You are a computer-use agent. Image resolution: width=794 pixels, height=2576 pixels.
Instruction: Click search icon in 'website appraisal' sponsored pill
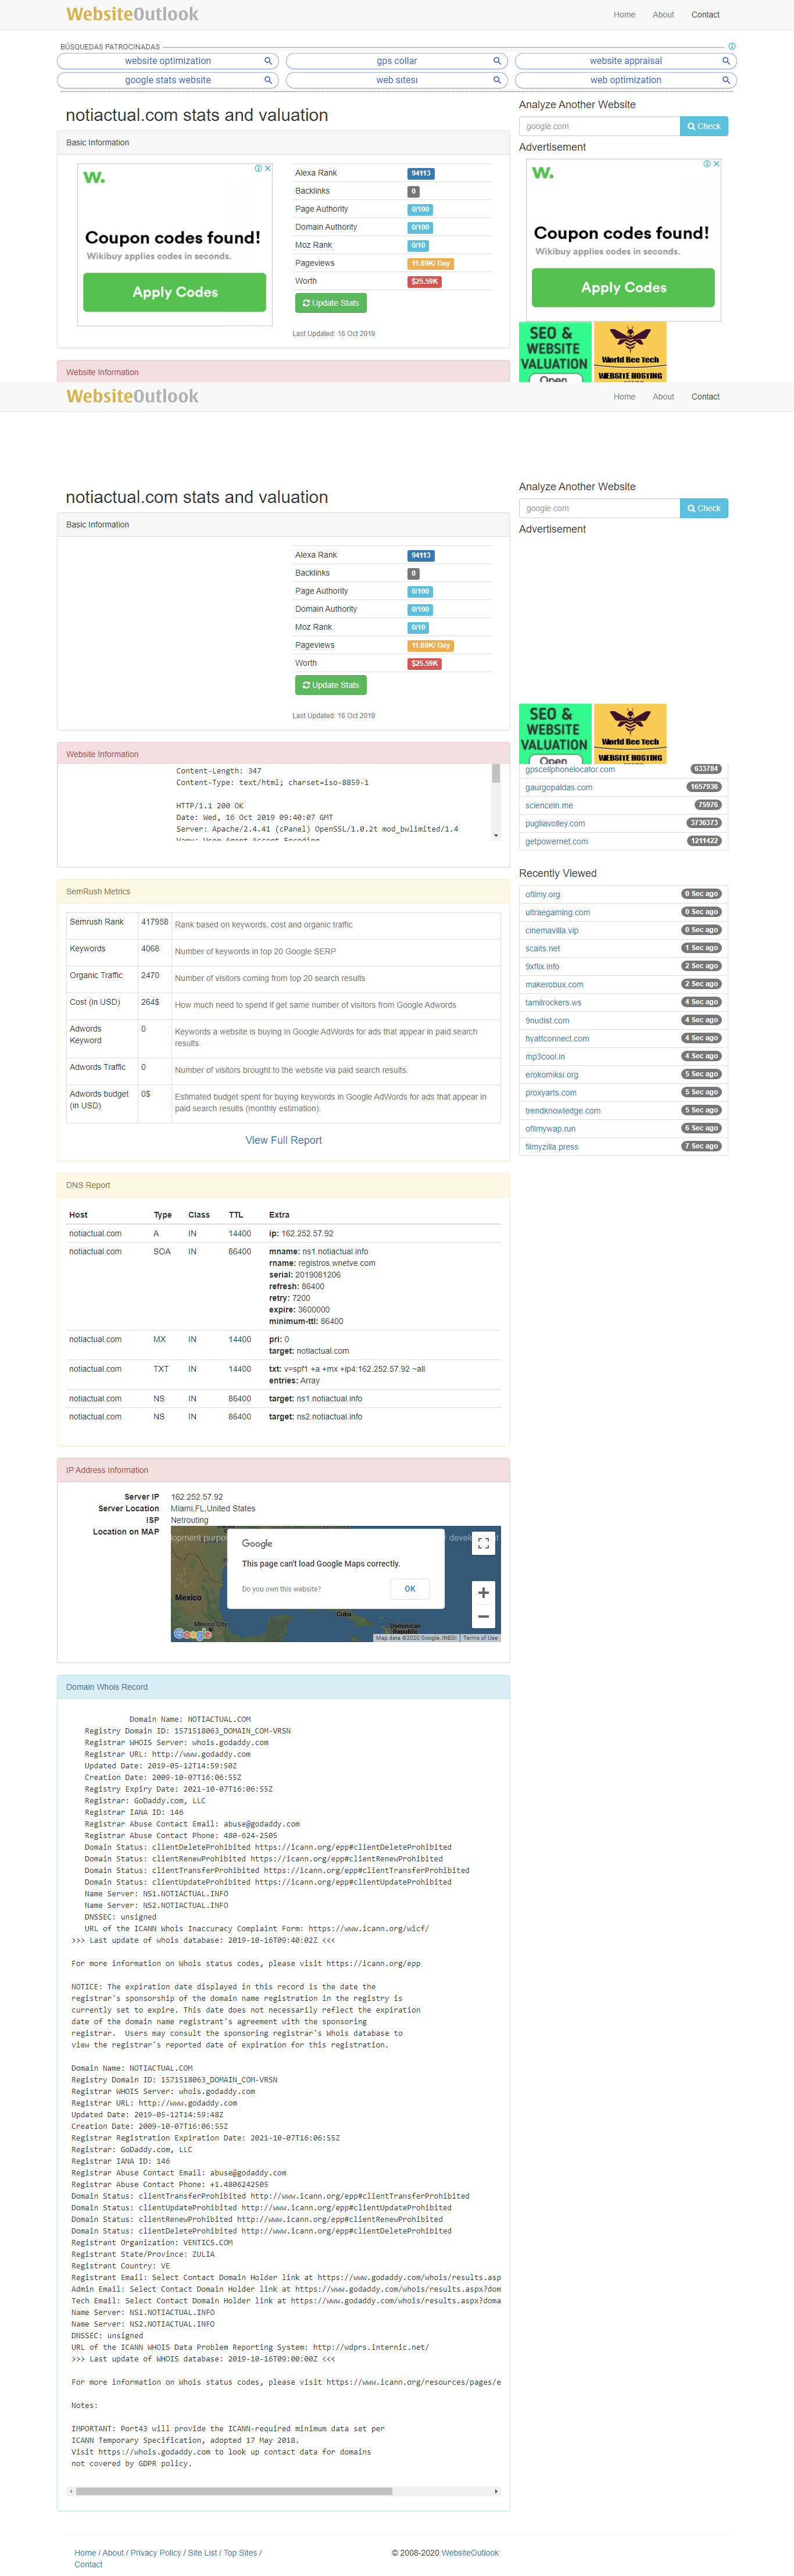click(726, 61)
